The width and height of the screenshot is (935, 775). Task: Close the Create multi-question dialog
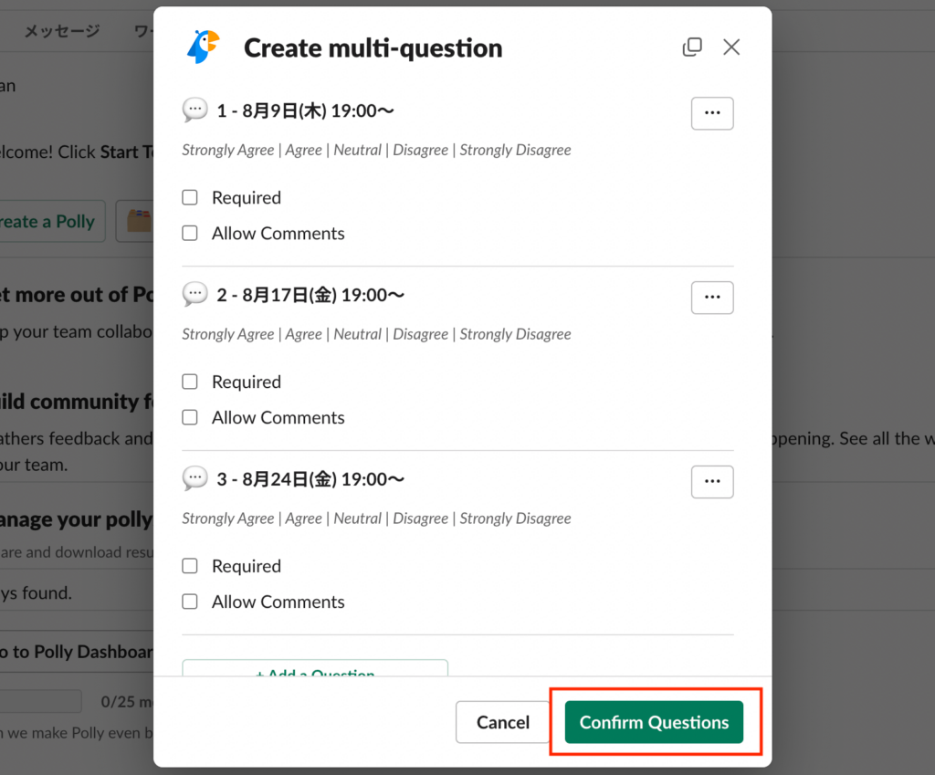[731, 47]
